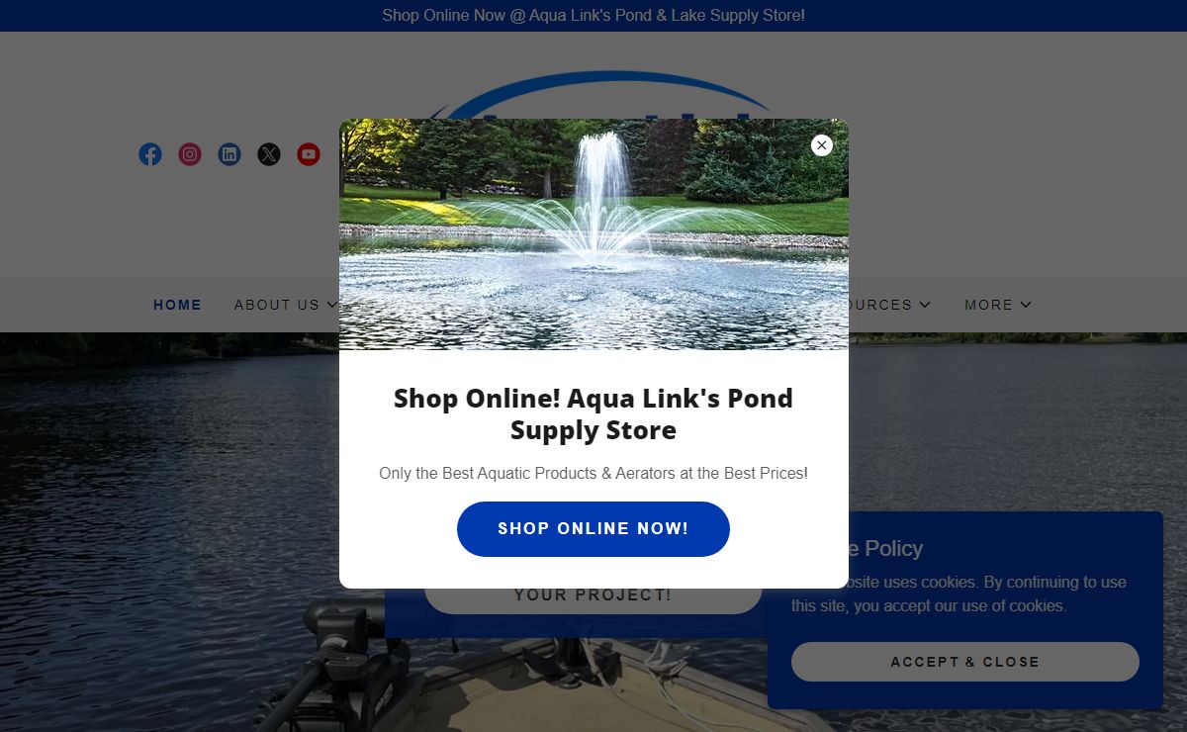The width and height of the screenshot is (1187, 732).
Task: Close the Shop Online popup
Action: (x=822, y=145)
